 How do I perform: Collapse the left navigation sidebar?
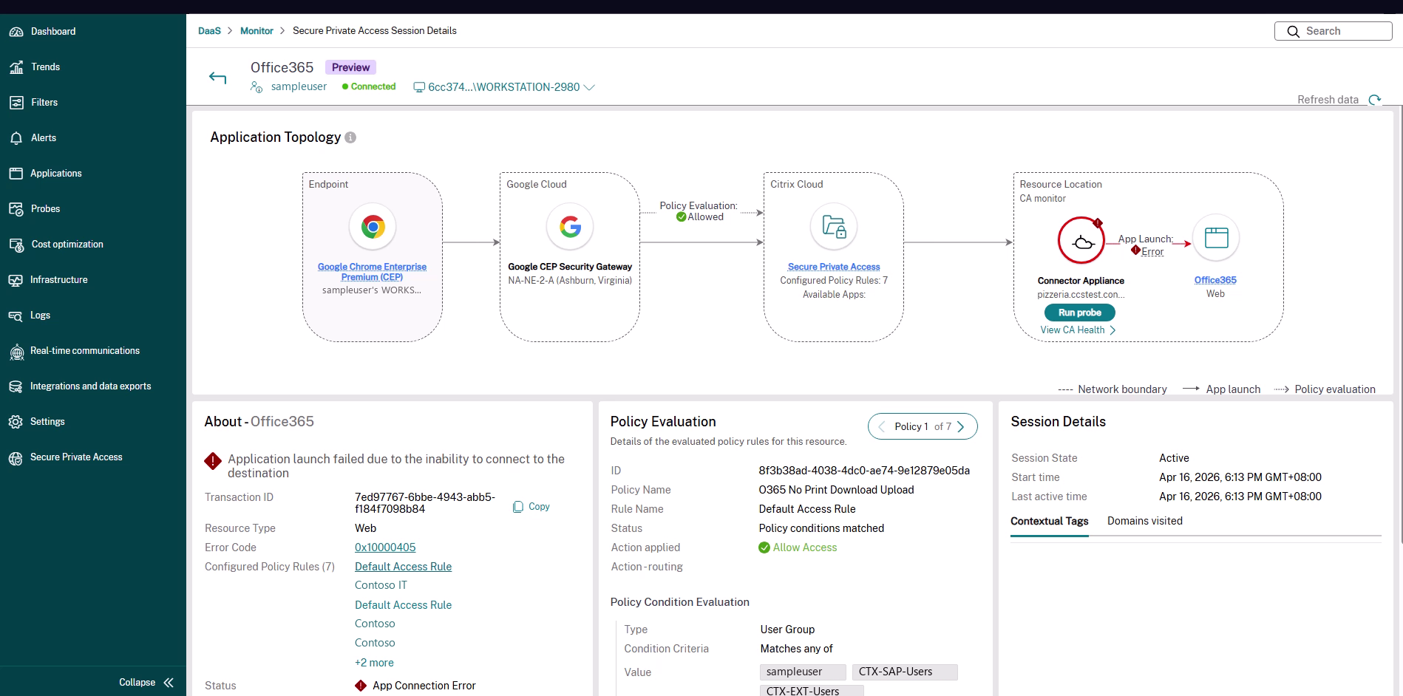click(146, 683)
